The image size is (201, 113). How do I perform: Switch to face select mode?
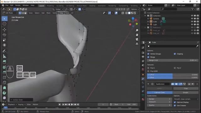pyautogui.click(x=25, y=13)
